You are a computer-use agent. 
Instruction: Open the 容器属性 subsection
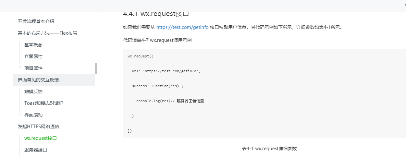33,56
